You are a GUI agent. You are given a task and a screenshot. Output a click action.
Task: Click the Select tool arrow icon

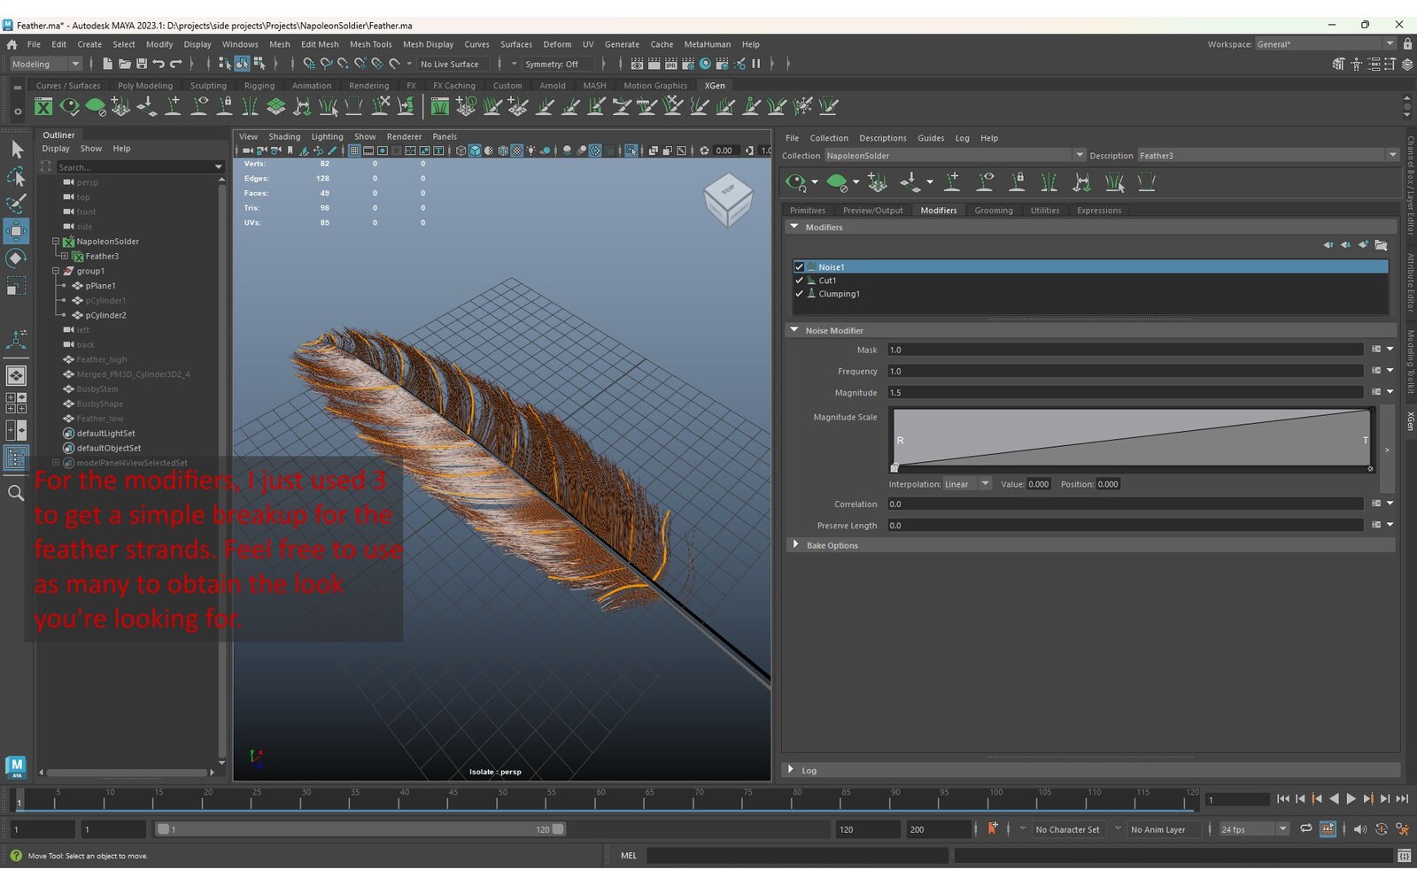click(x=16, y=149)
